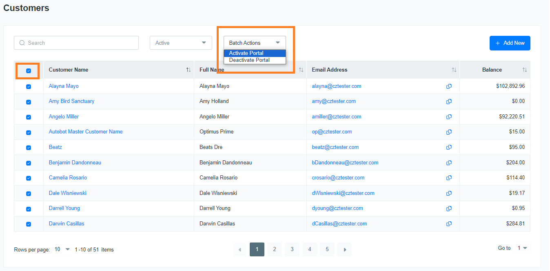This screenshot has width=550, height=271.
Task: Copy dCasillas@cztester.com using copy icon
Action: [x=449, y=224]
